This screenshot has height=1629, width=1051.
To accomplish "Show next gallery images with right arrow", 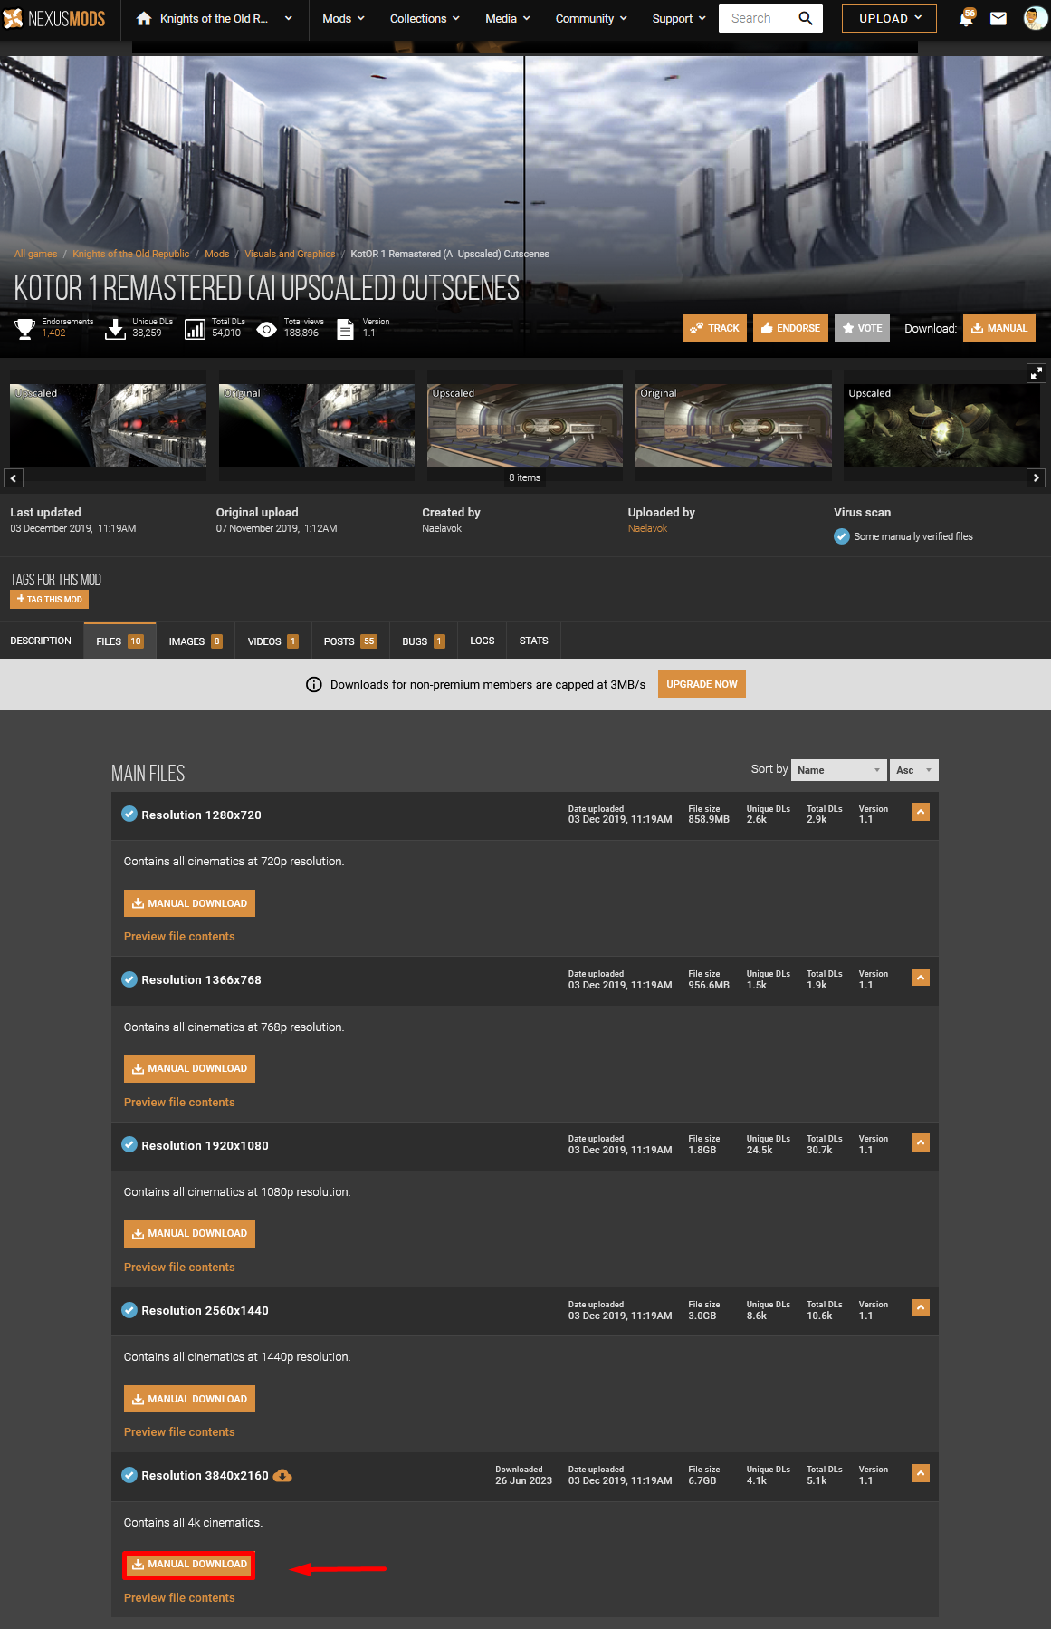I will (x=1037, y=477).
